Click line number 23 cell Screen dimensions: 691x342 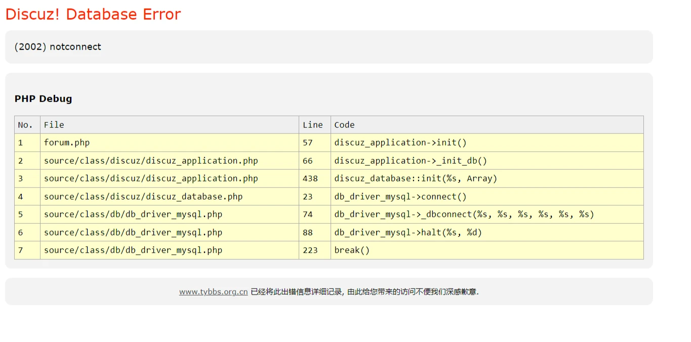(x=315, y=197)
